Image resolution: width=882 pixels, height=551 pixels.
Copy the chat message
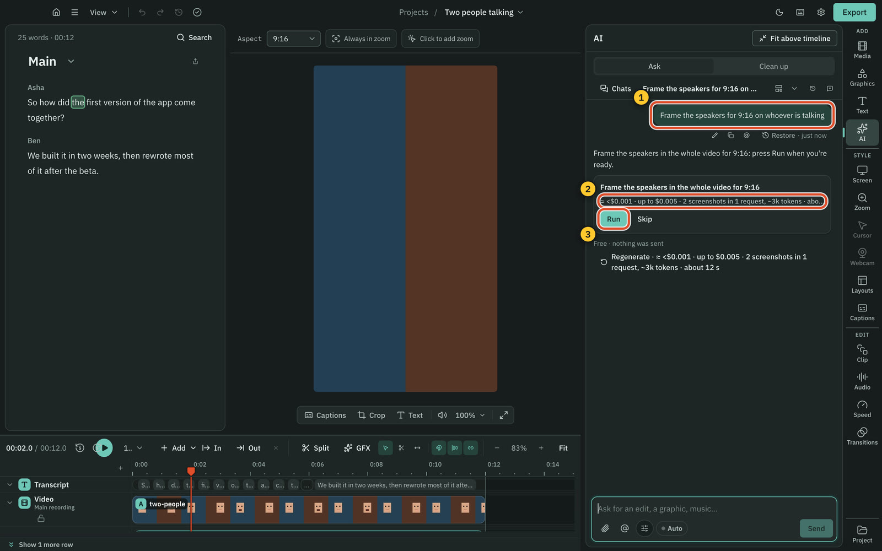click(730, 135)
